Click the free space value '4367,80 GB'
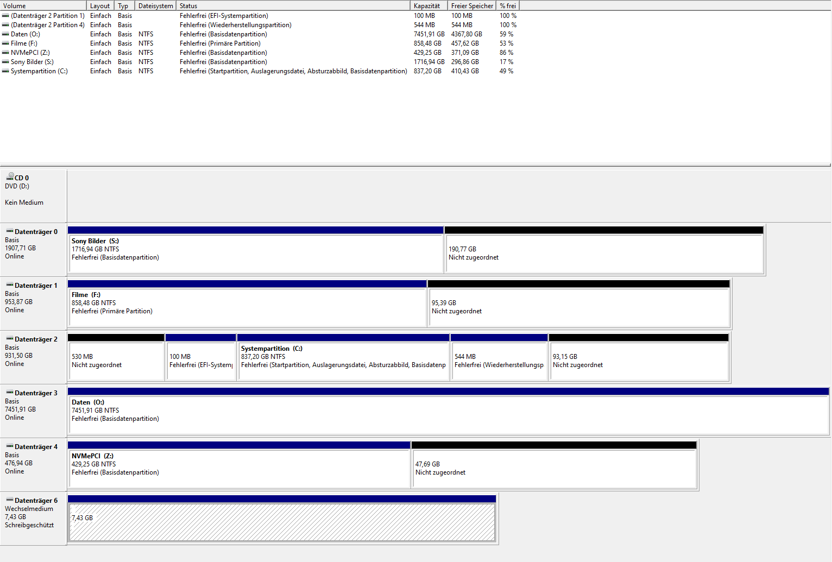Screen dimensions: 832x562 pyautogui.click(x=467, y=34)
